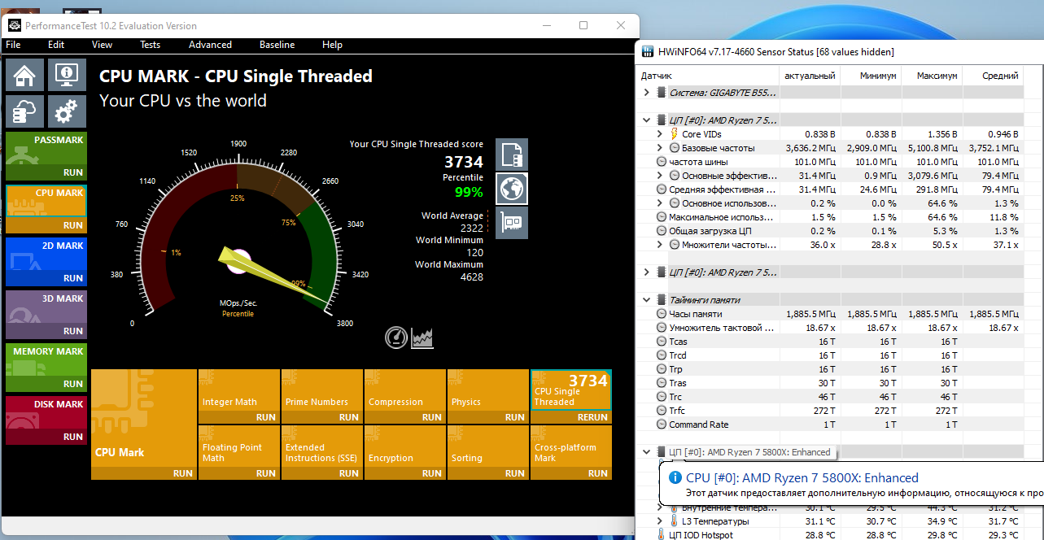Open the 2D MARK section
This screenshot has height=540, width=1044.
click(x=46, y=262)
